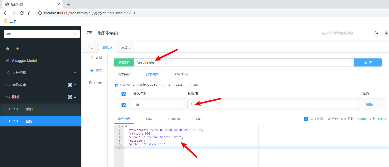Open POST 删除 API in sidebar
The height and width of the screenshot is (167, 389).
tap(40, 121)
